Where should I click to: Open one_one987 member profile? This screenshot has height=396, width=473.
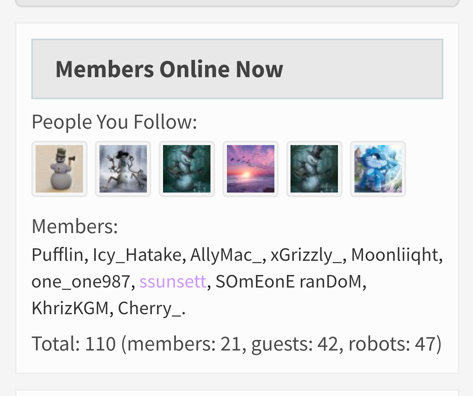pyautogui.click(x=81, y=281)
